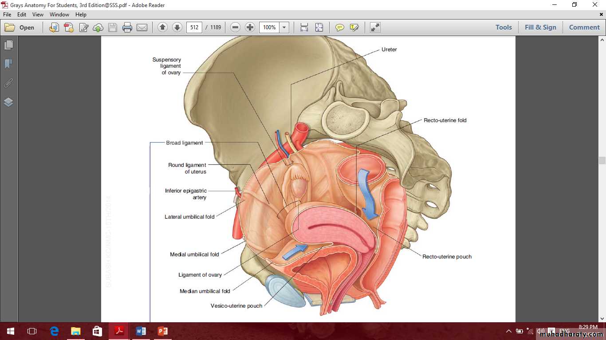Go to next page with down arrow
Image resolution: width=606 pixels, height=340 pixels.
coord(177,27)
